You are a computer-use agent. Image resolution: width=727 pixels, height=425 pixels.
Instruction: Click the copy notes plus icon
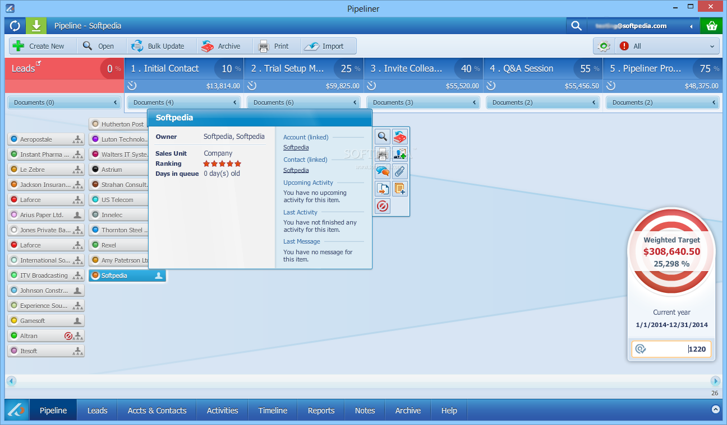pos(400,189)
